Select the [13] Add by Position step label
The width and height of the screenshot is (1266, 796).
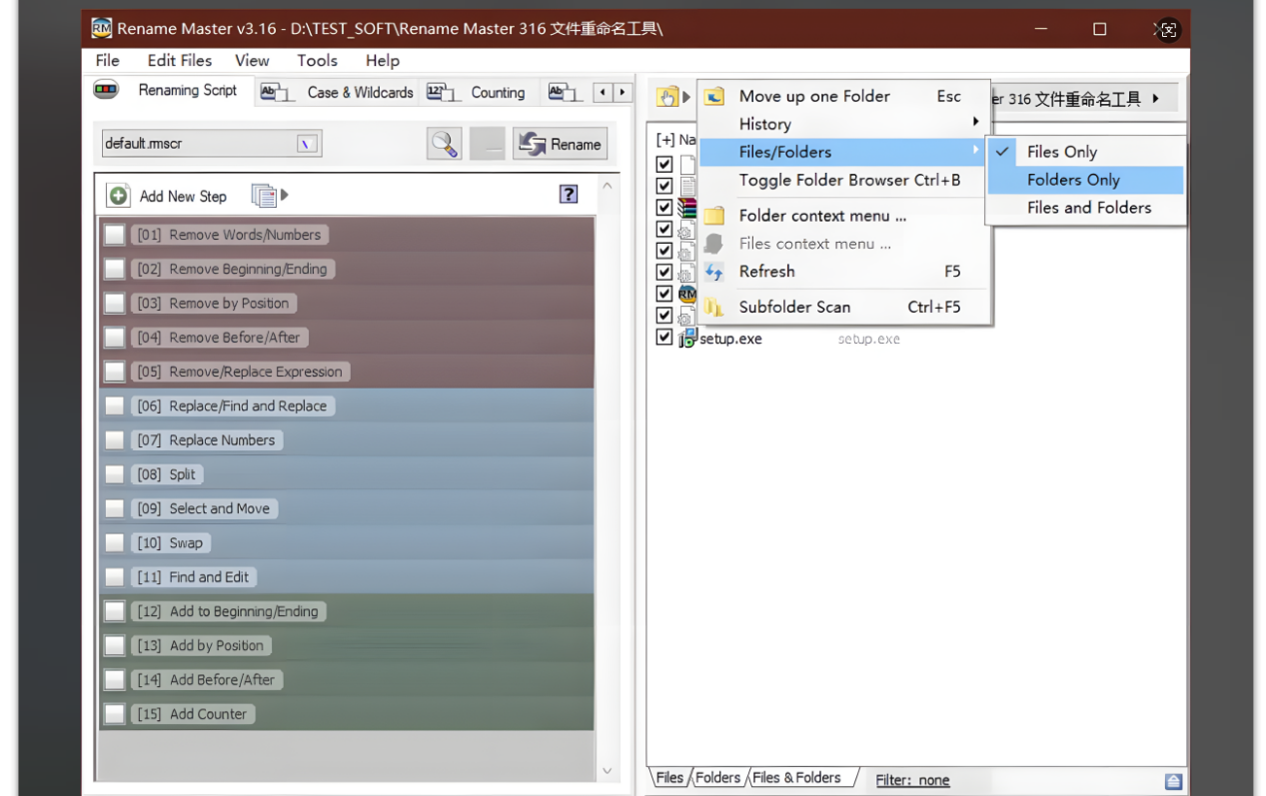coord(201,646)
